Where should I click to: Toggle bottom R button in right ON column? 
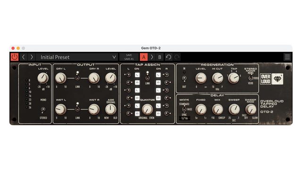(x=158, y=113)
